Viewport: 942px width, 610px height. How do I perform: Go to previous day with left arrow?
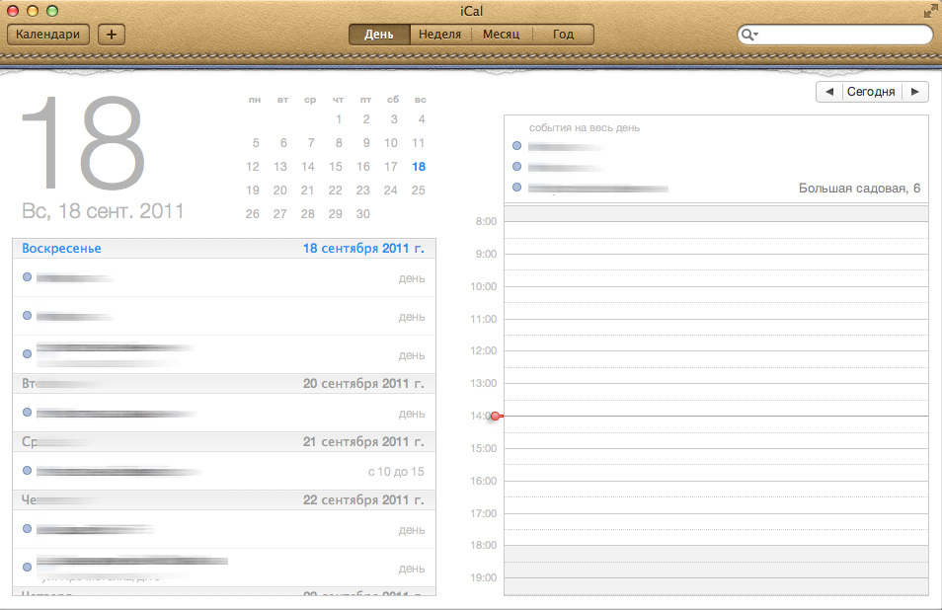tap(829, 92)
